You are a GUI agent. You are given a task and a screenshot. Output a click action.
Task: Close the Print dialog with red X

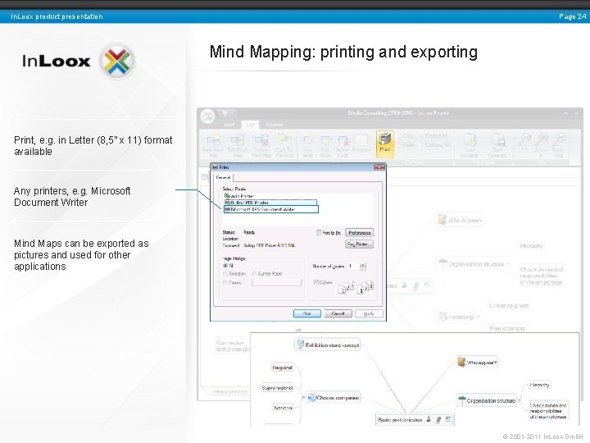[x=379, y=167]
